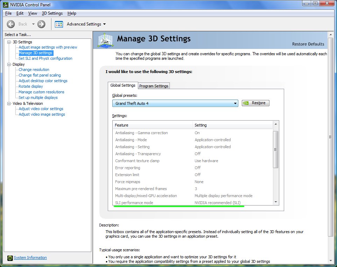
Task: Open the System Information link
Action: click(x=30, y=258)
